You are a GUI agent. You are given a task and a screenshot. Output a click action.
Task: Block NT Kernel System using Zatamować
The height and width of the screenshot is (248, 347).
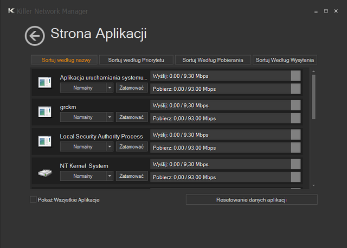point(132,176)
